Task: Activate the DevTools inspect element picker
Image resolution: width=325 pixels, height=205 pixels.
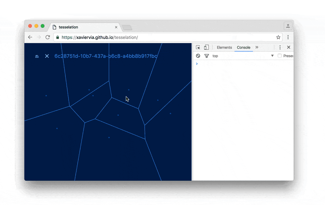Action: (x=198, y=47)
